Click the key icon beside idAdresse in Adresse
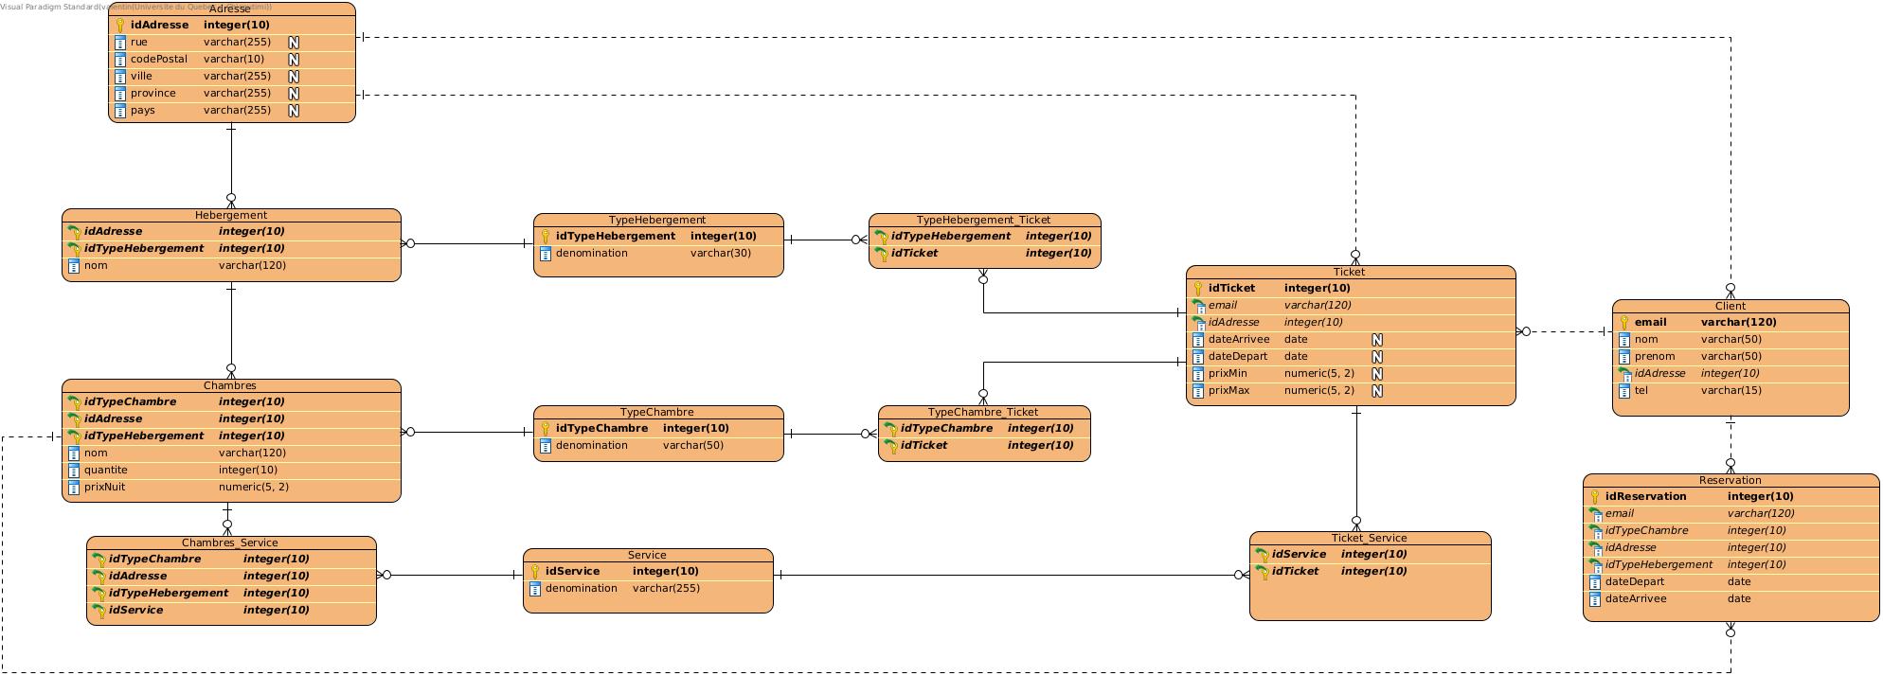Screen dimensions: 1883x676 click(x=120, y=26)
